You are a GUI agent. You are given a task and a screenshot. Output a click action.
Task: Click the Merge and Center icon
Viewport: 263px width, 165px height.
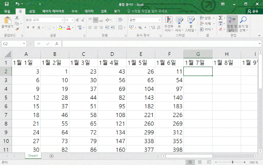pos(120,28)
